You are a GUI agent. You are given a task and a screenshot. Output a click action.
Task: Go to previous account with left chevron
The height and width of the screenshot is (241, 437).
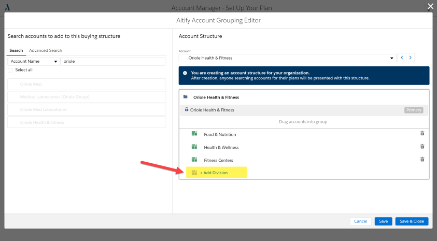click(402, 58)
